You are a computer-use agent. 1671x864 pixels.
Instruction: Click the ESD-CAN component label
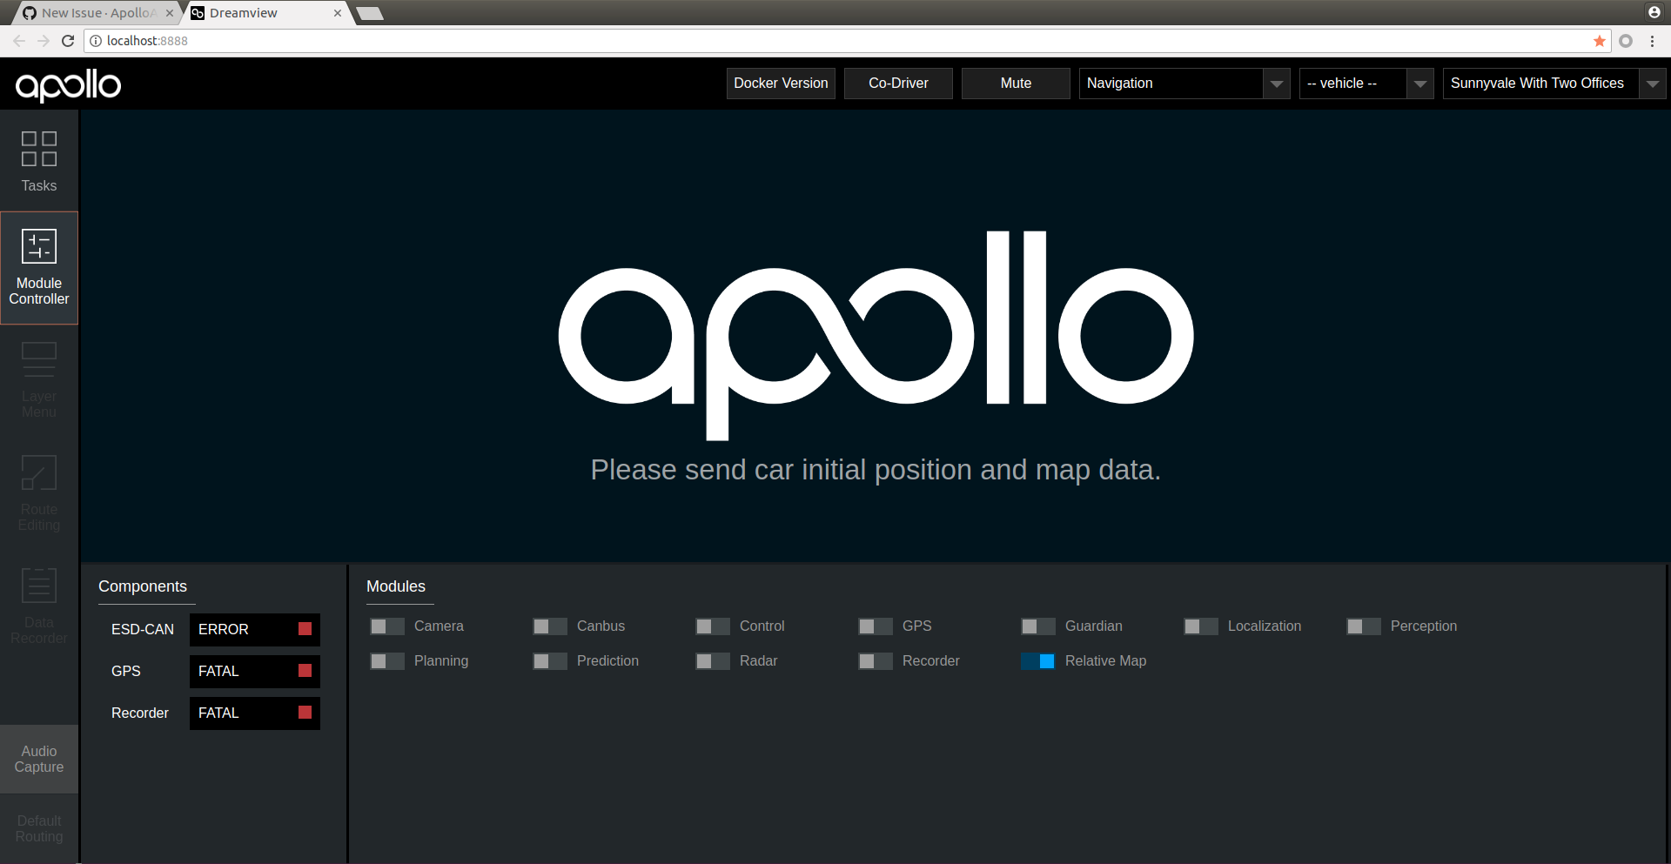click(143, 629)
